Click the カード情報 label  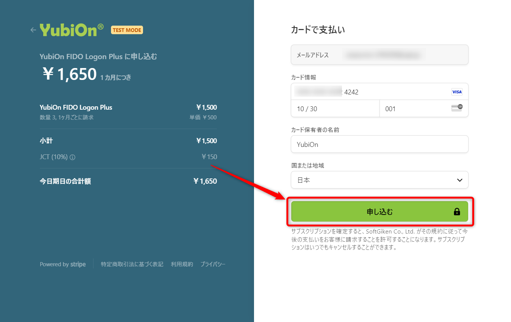303,77
